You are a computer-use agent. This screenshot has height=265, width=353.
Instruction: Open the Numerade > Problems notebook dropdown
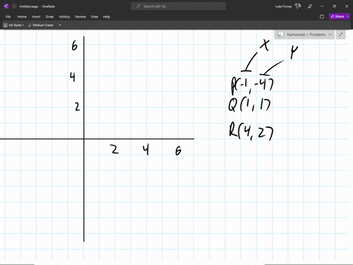tap(304, 35)
